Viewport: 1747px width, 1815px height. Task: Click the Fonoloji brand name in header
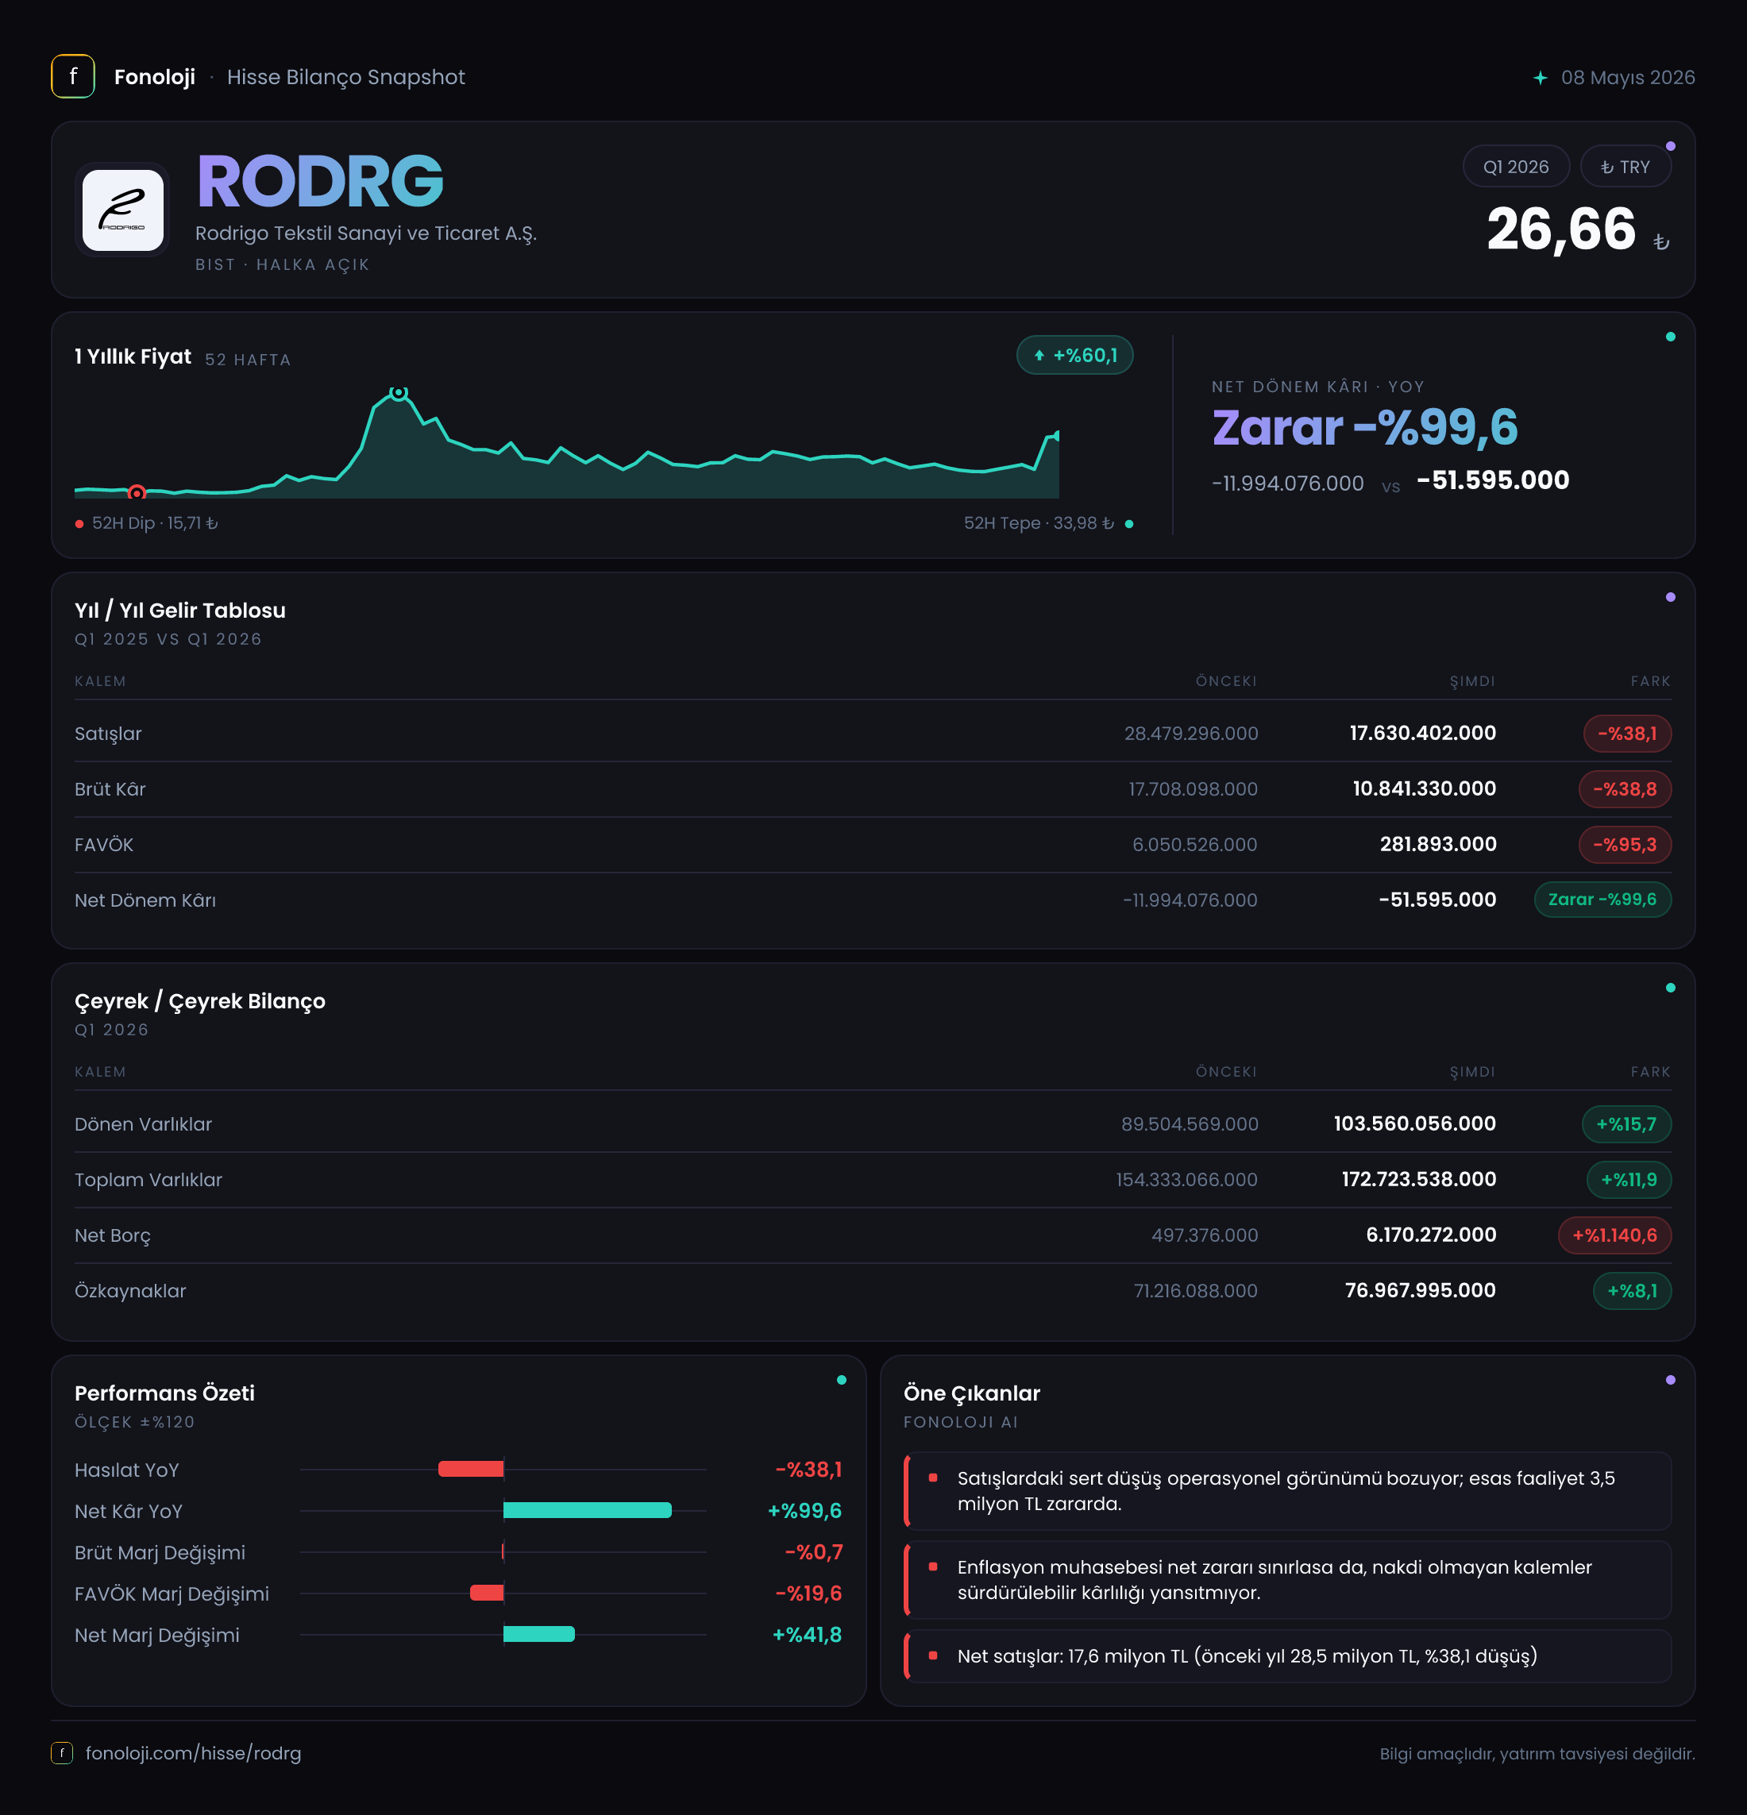pos(155,77)
